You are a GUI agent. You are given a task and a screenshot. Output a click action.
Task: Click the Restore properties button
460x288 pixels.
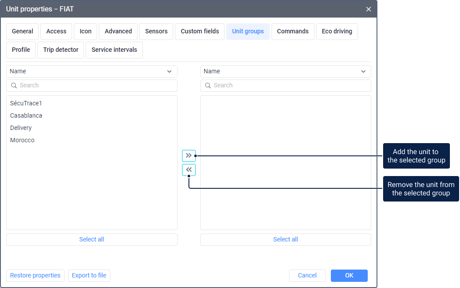click(35, 276)
